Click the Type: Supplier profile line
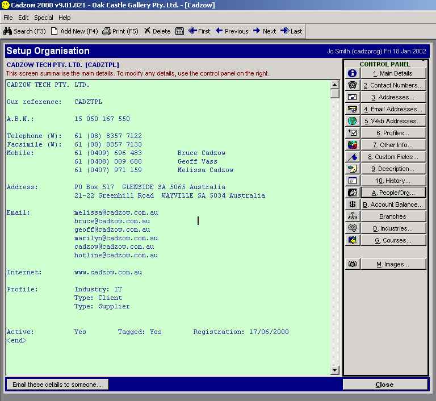436x401 pixels. (102, 306)
